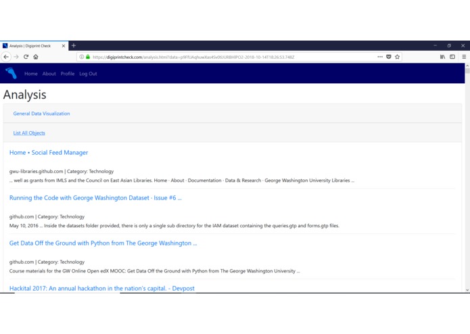
Task: Click the 'well as grants from IMLS' snippet
Action: [x=182, y=181]
